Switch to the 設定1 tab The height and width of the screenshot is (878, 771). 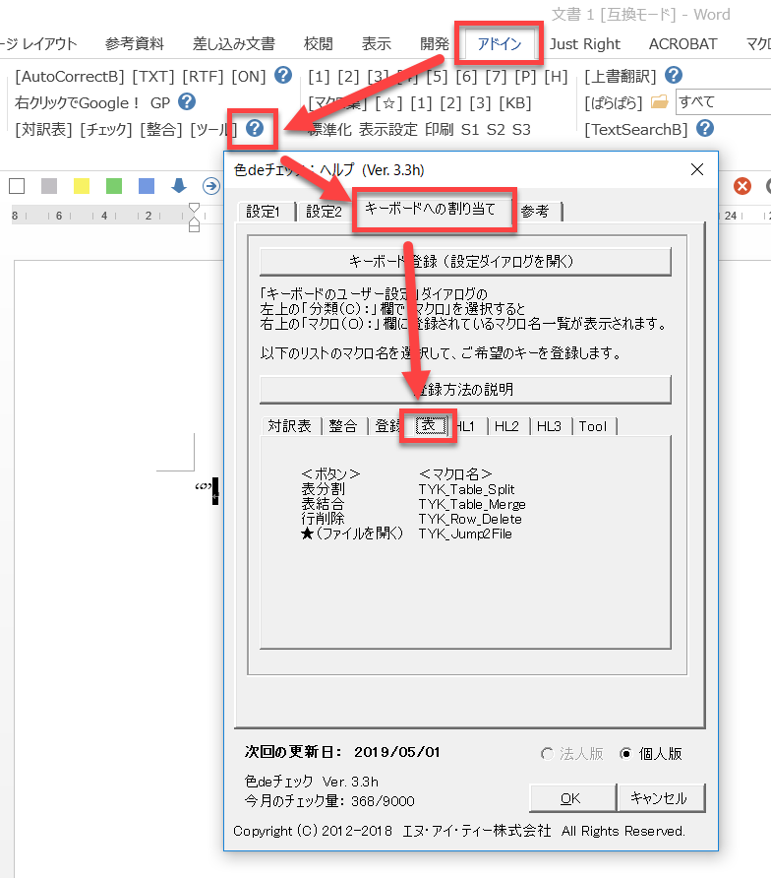coord(264,211)
